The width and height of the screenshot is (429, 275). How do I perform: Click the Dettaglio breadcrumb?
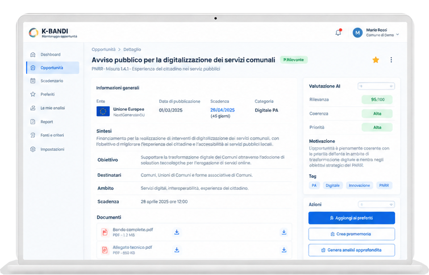pos(132,49)
